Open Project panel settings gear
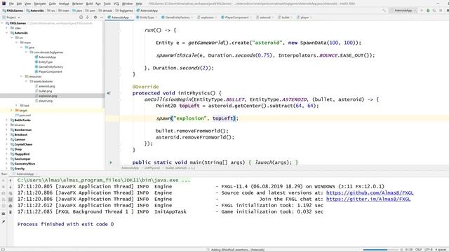The width and height of the screenshot is (449, 252). 95,17
